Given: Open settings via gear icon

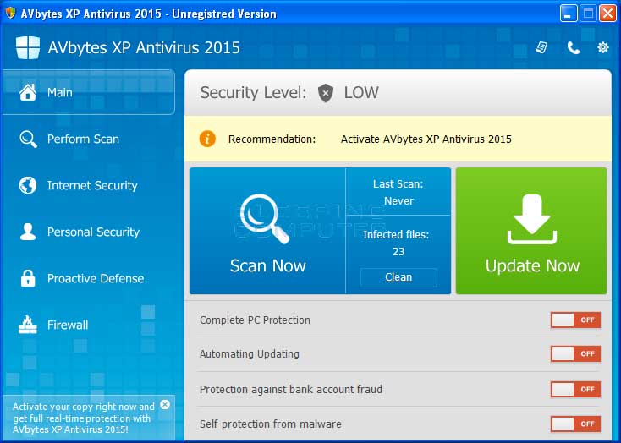Looking at the screenshot, I should tap(602, 47).
